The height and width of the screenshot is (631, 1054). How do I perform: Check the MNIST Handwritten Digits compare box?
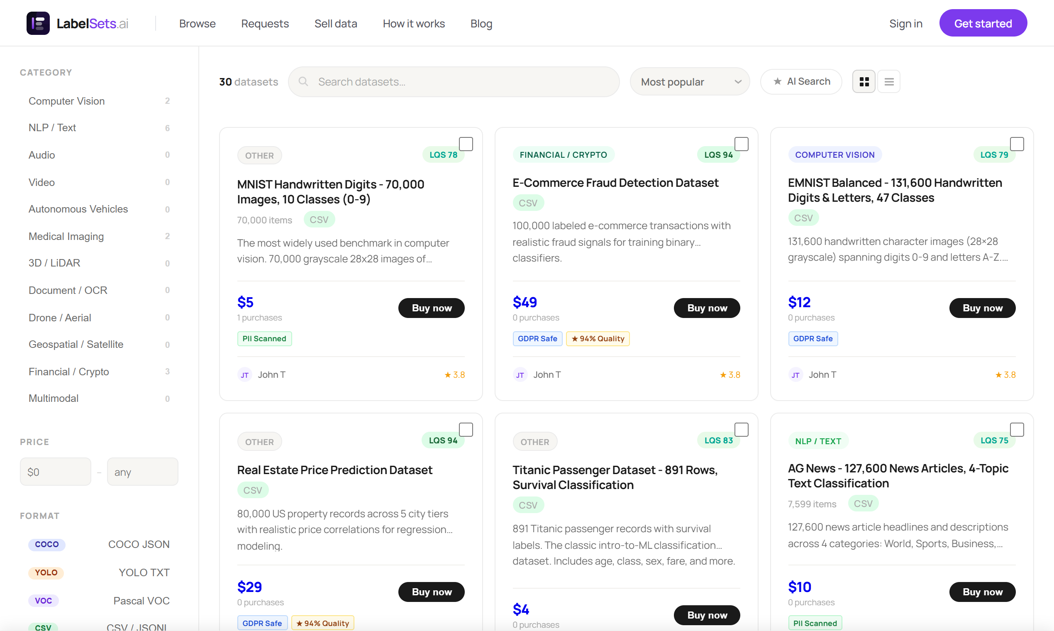466,144
